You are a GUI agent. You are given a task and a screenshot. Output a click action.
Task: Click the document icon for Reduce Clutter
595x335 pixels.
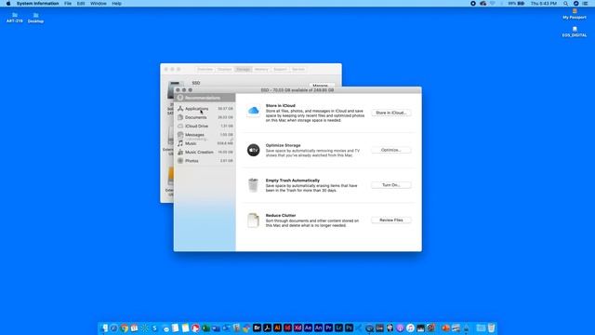(253, 221)
